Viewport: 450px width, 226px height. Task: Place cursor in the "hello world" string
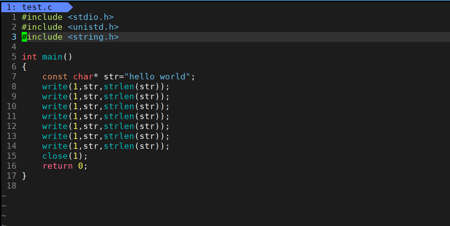coord(157,77)
